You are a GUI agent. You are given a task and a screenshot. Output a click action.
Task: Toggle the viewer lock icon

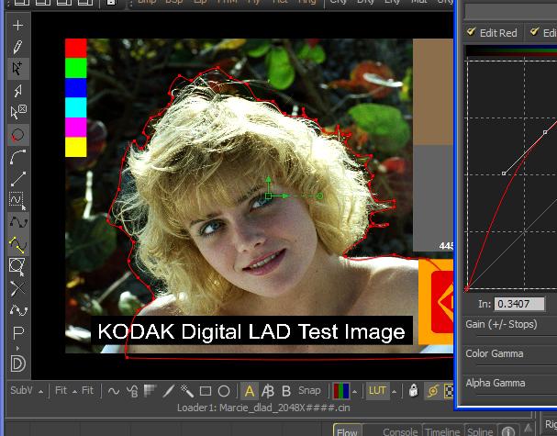coord(413,390)
